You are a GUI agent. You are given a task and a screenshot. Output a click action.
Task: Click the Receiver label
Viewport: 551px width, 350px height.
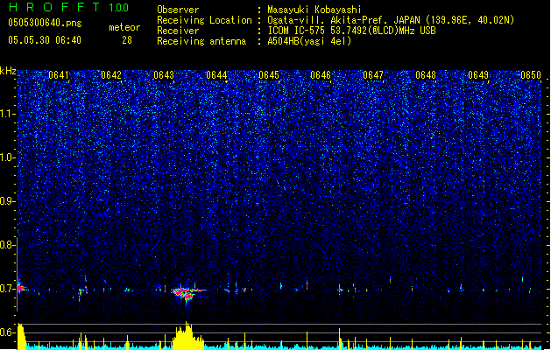coord(178,31)
